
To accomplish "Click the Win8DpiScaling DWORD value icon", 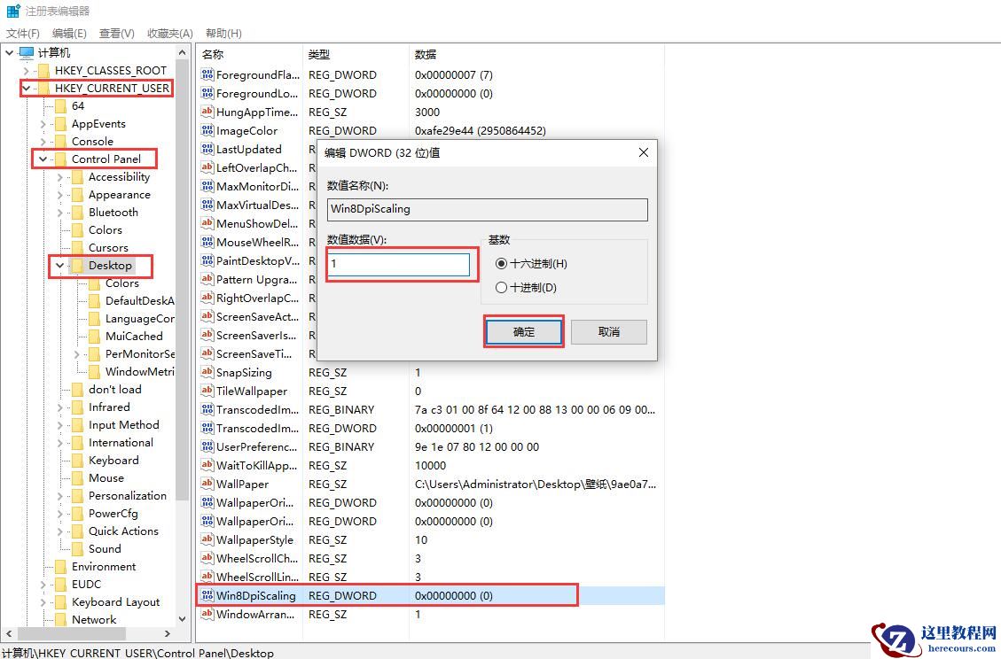I will 208,595.
